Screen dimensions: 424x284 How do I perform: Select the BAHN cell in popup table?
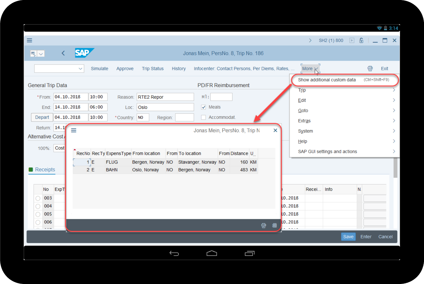coord(118,170)
